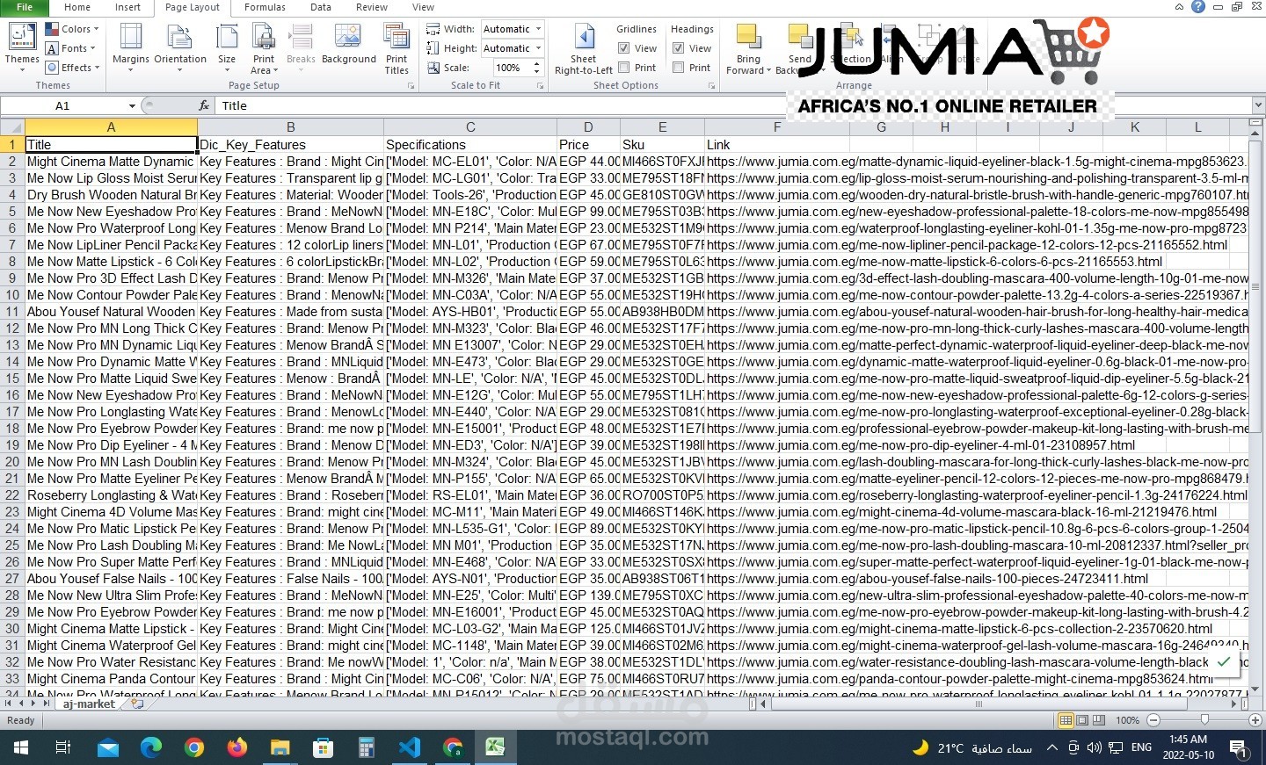Open Page Setup dialog launcher
Screen dimensions: 1266x765
[x=411, y=86]
